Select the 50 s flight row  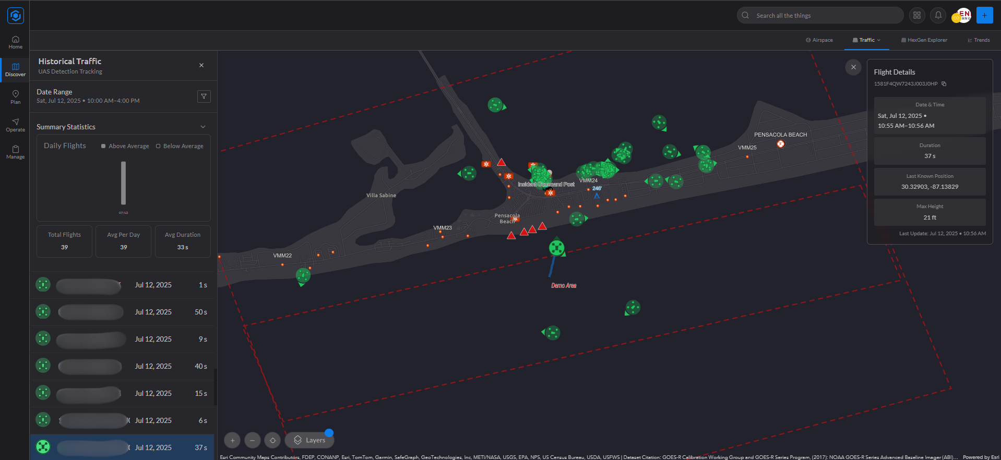[123, 312]
